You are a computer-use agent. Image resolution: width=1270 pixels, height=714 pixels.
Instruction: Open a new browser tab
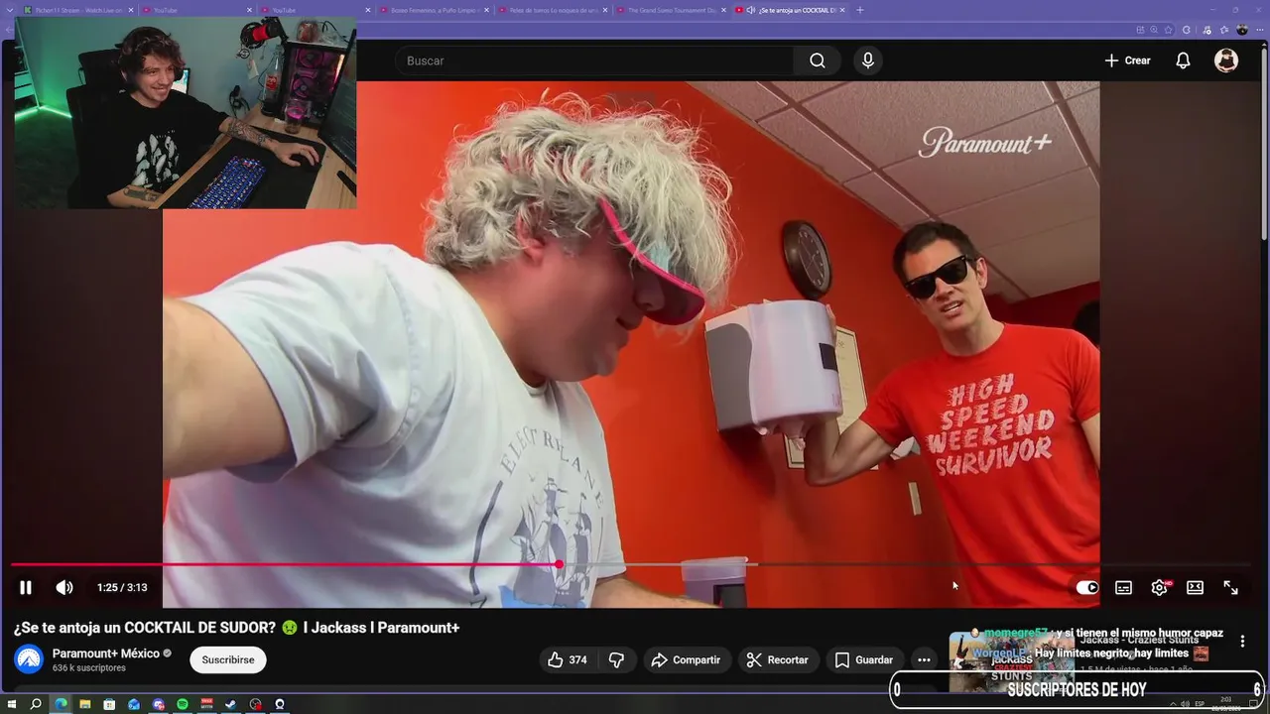859,10
